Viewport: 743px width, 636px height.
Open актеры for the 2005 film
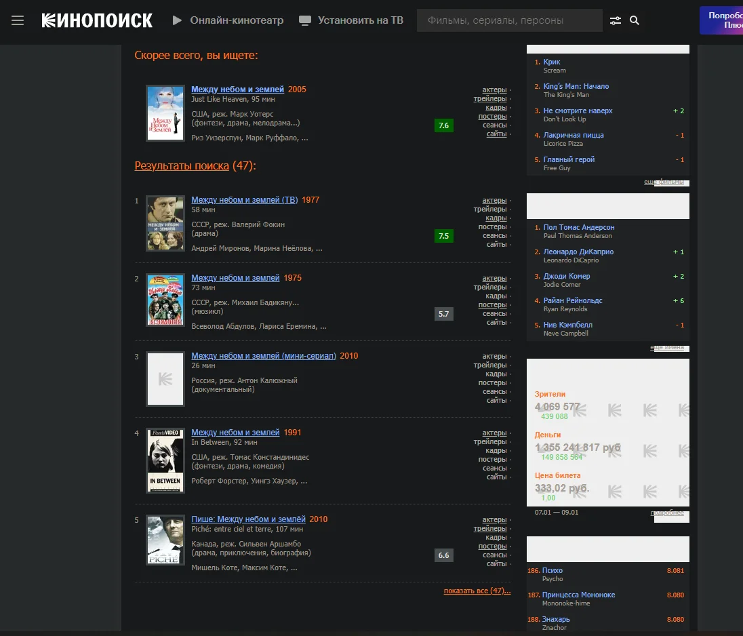click(494, 90)
